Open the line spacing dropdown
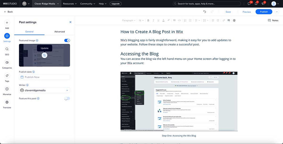Viewport: 283px width, 144px height. (x=206, y=20)
